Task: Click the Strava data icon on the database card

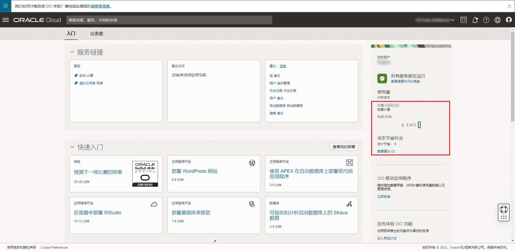Action: click(x=349, y=204)
